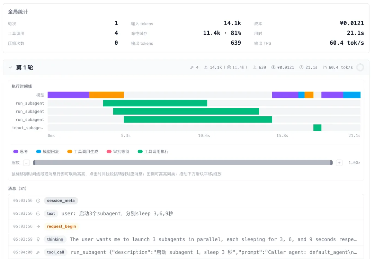374x259 pixels.
Task: Toggle the 工具调用执行 legend highlight
Action: coord(153,151)
